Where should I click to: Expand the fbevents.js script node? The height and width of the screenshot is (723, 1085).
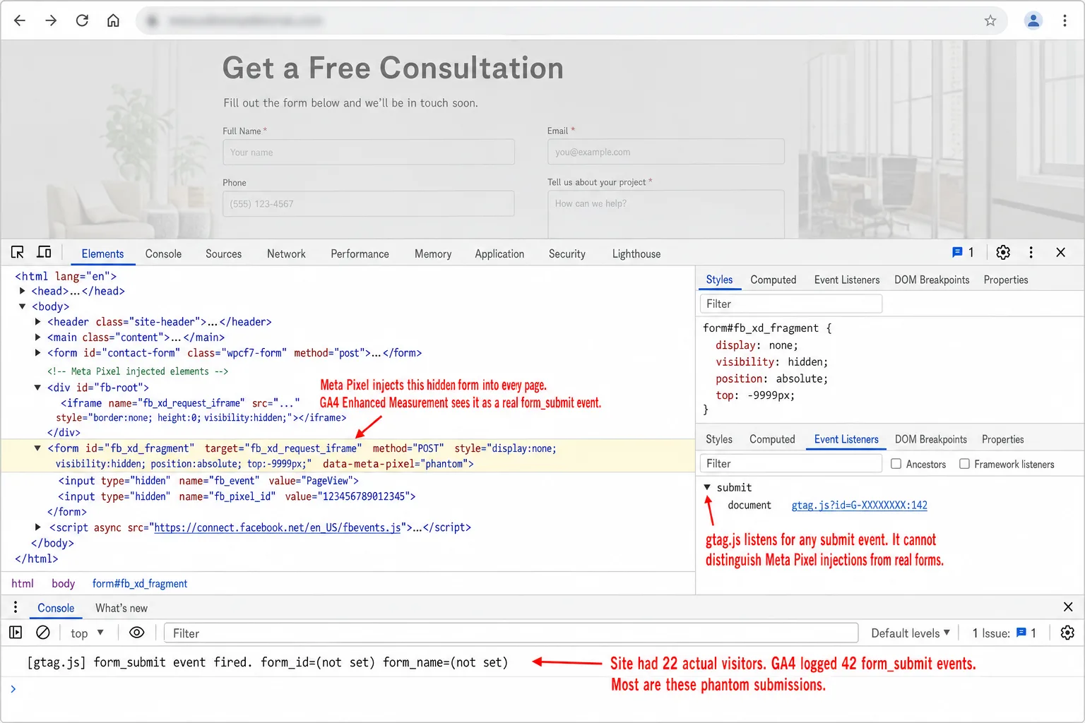click(x=37, y=527)
